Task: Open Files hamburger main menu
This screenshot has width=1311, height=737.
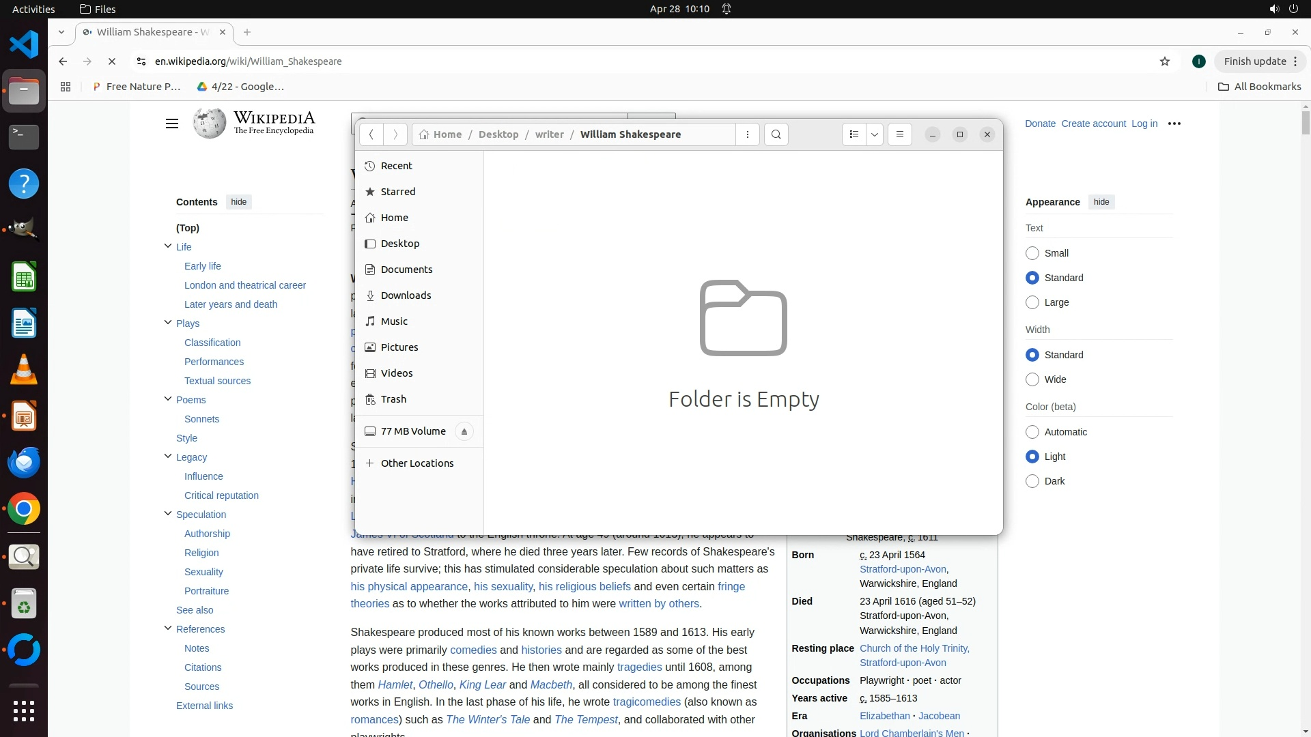Action: pos(899,134)
